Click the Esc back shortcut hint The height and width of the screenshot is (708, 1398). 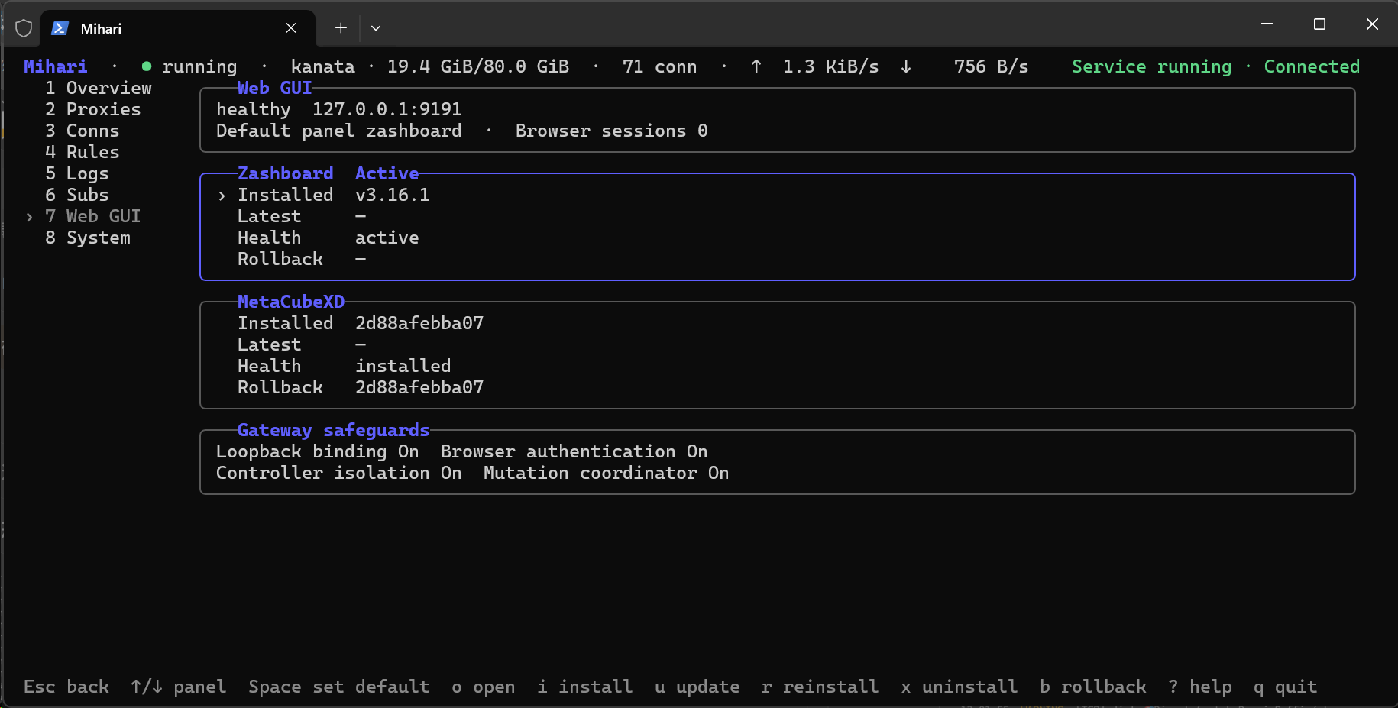point(66,687)
